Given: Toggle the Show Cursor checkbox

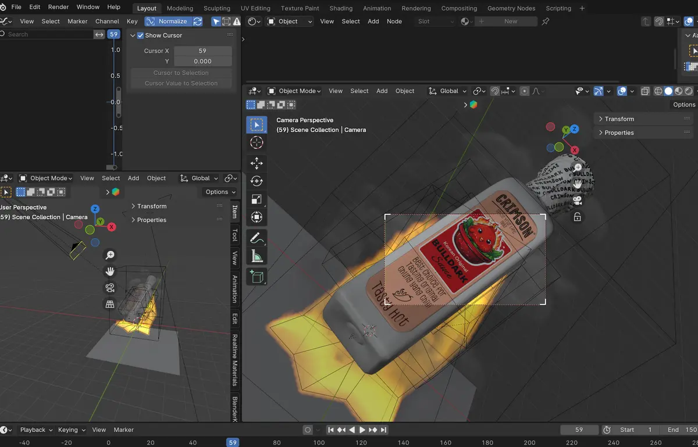Looking at the screenshot, I should [x=140, y=35].
